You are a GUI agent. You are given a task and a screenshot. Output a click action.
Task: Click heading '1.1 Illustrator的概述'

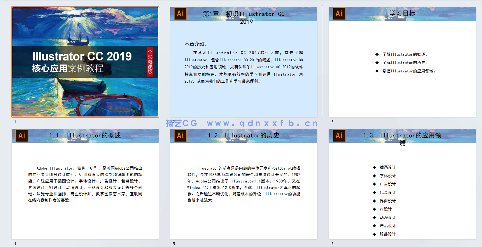(85, 135)
